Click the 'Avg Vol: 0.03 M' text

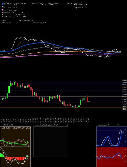point(81,5)
